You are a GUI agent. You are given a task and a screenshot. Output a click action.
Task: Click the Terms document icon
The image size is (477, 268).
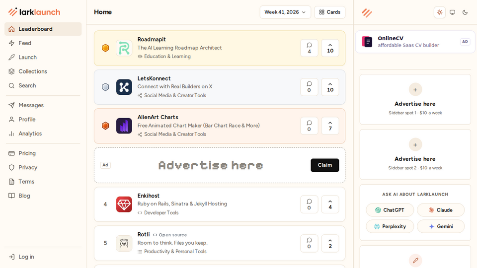pos(11,182)
